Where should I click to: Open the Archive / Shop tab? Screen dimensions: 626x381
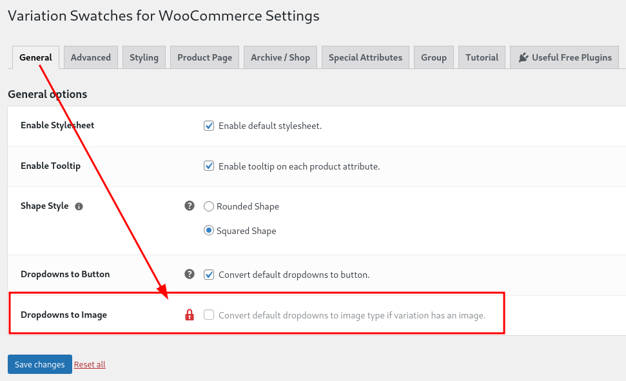pos(280,57)
